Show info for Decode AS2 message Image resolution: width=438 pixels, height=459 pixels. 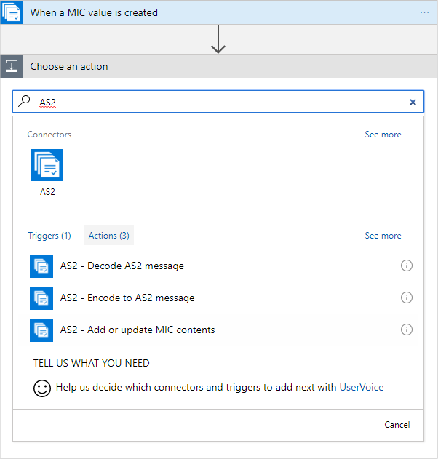(407, 266)
